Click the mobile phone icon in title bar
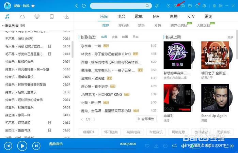Screen dimensions: 238x153 214,6
